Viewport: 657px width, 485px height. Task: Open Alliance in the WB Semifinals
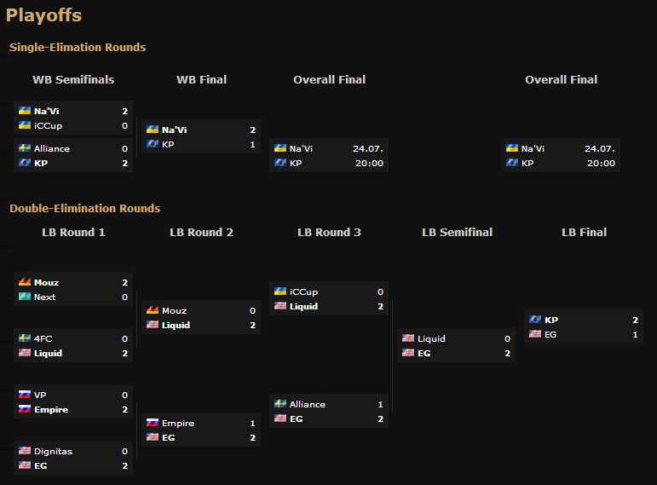52,148
